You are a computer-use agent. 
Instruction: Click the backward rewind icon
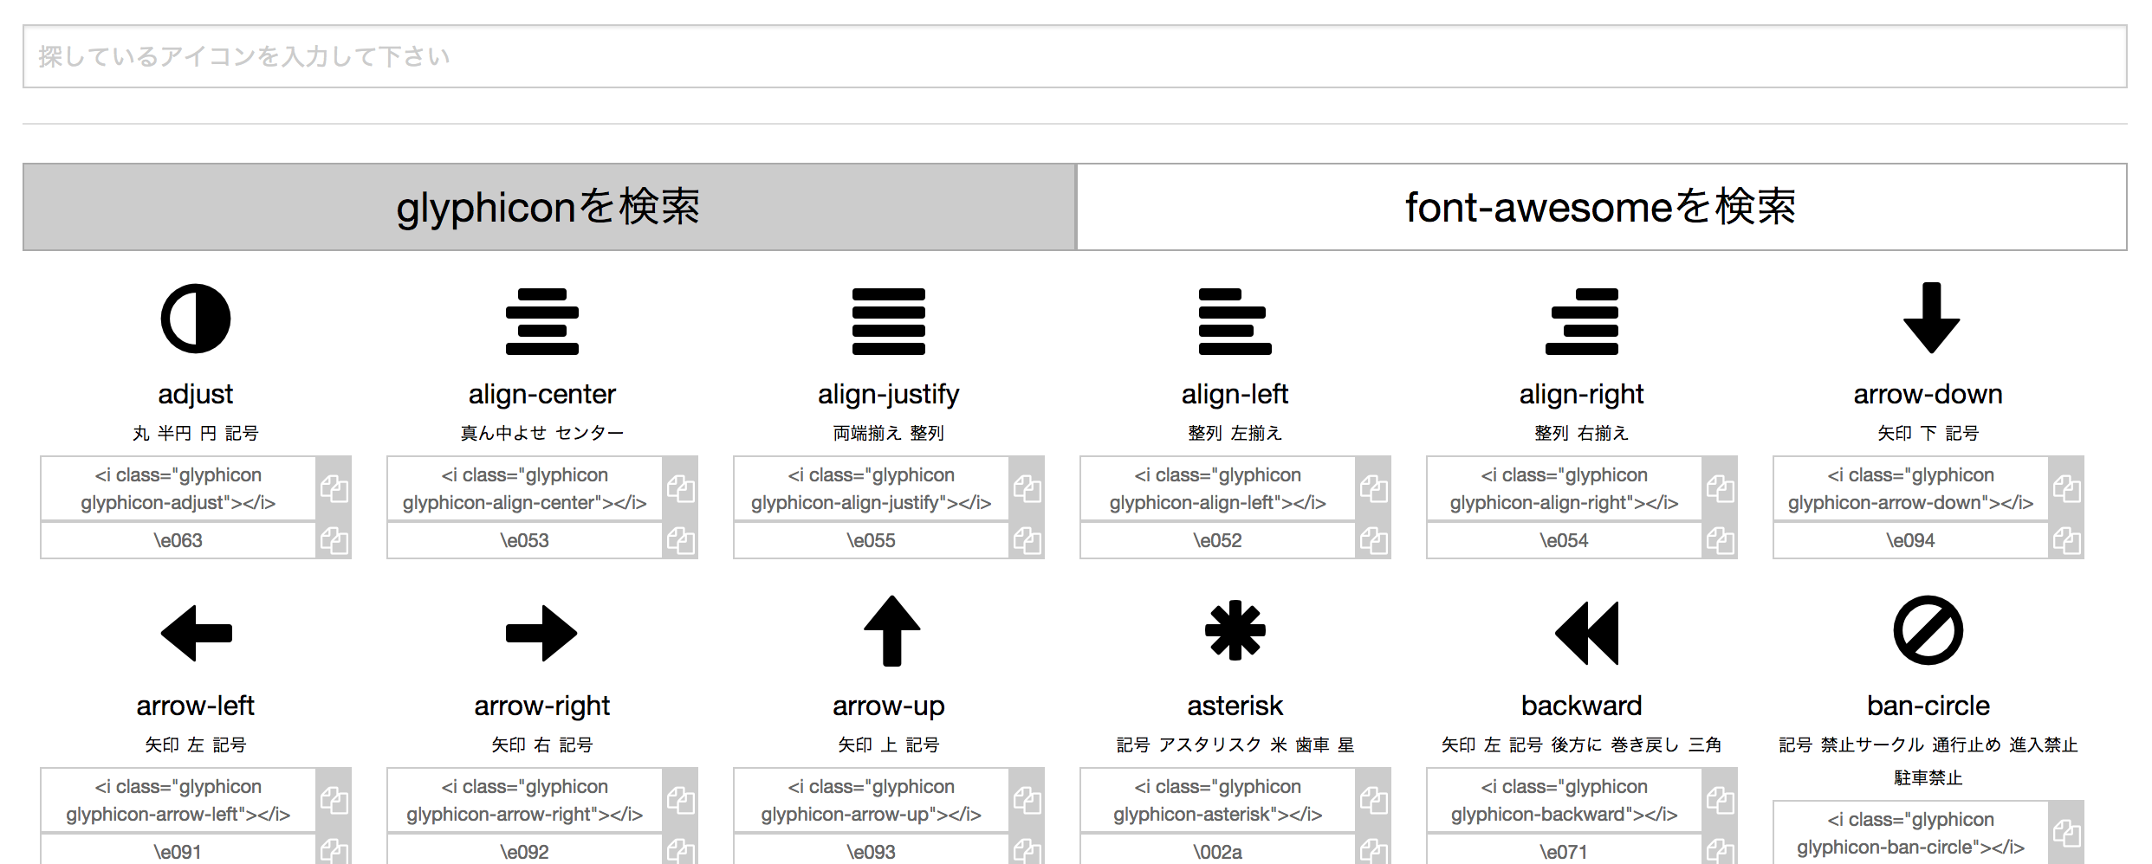tap(1586, 633)
